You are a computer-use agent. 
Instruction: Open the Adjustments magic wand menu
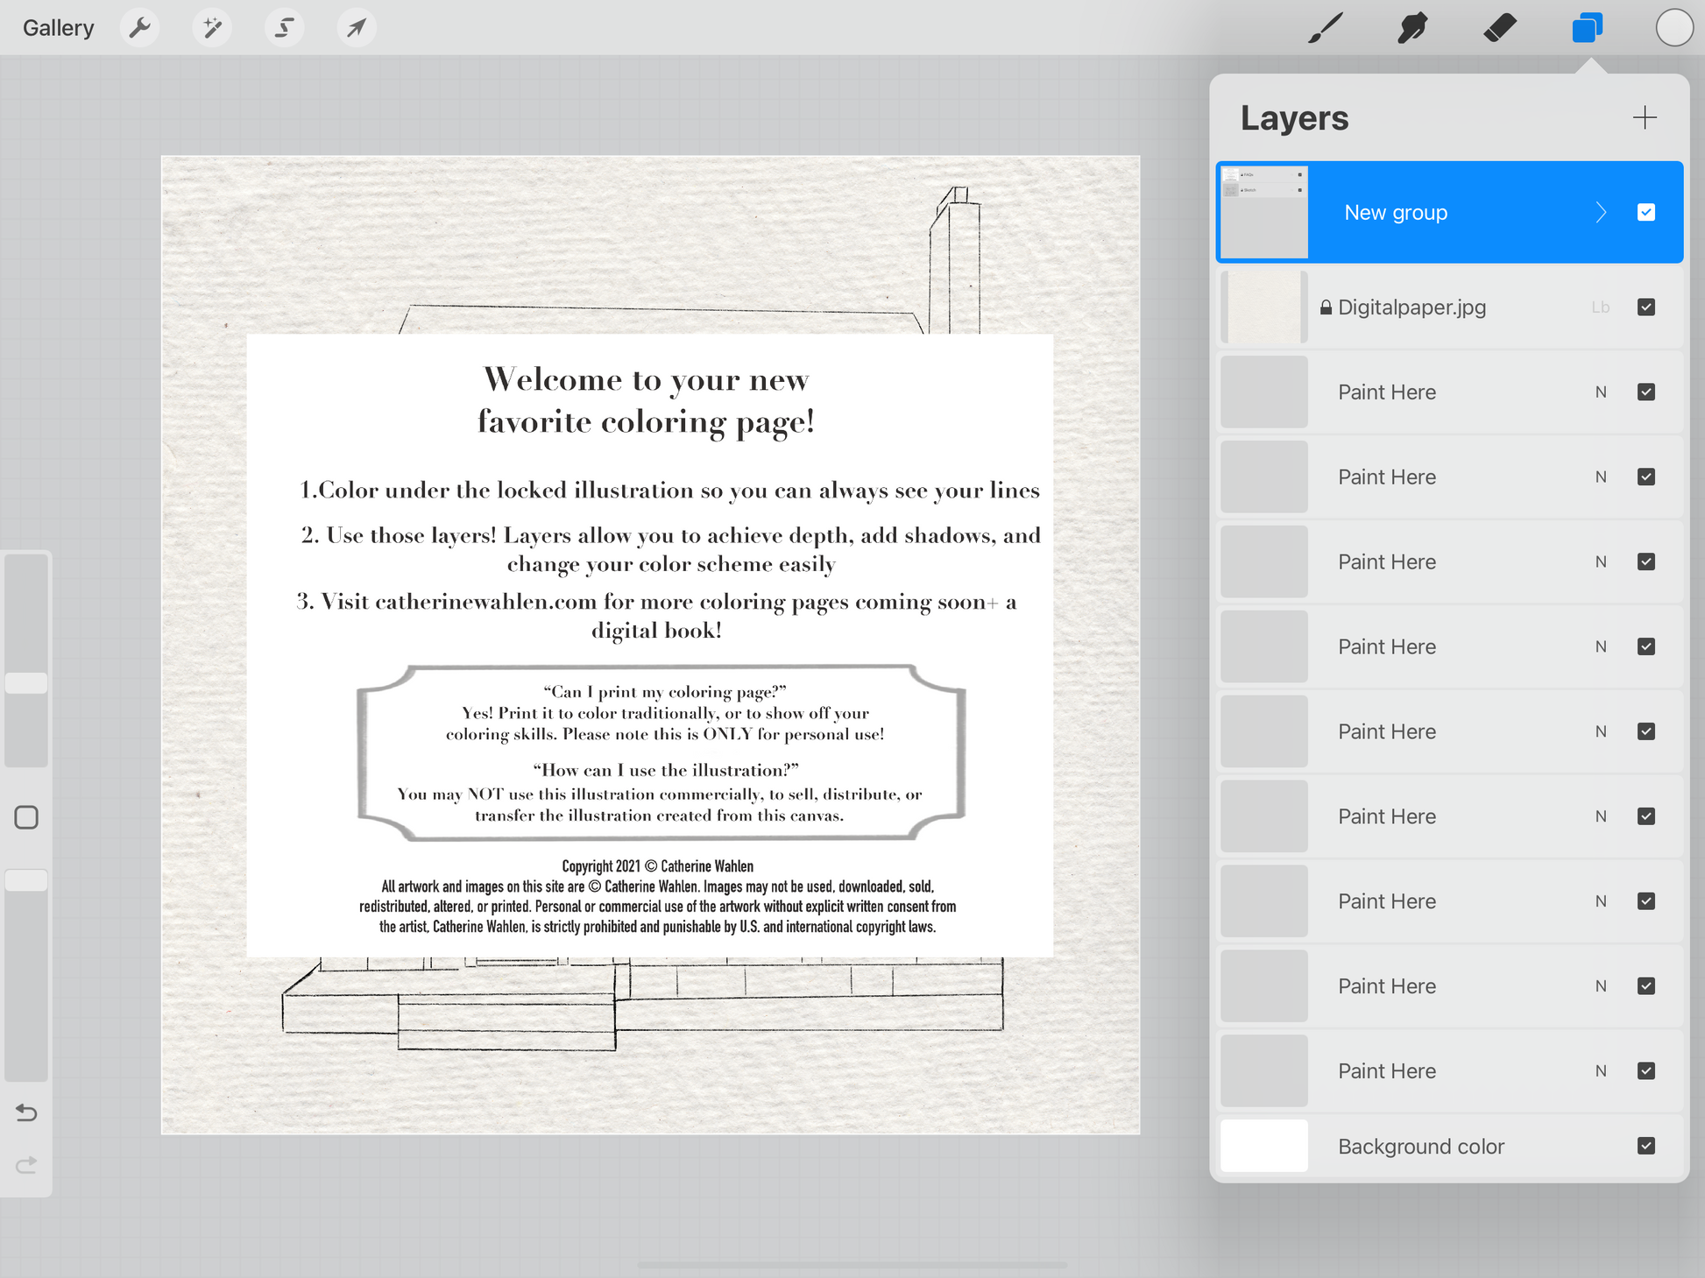coord(212,28)
